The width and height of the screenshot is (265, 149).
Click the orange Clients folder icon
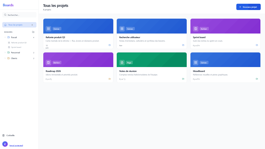pos(9,58)
